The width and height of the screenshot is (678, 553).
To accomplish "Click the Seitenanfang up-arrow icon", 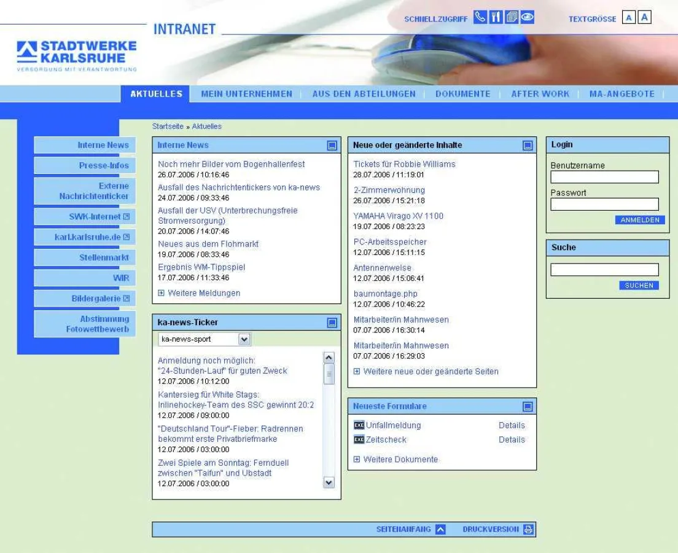I will [440, 528].
